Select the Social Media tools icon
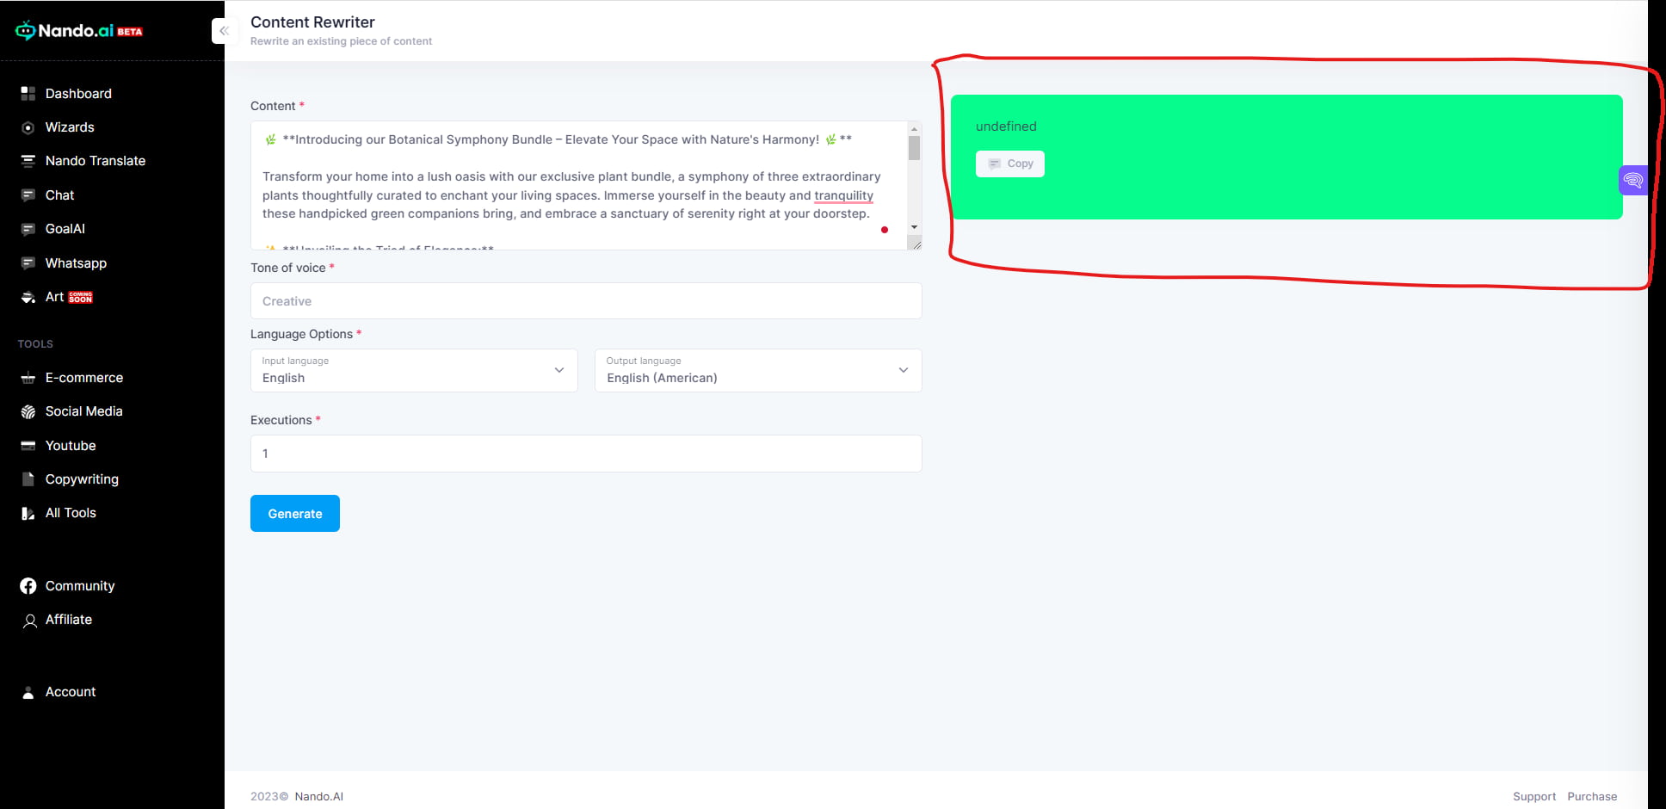 click(28, 411)
